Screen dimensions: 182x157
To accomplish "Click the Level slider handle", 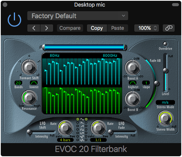I will tap(165, 70).
